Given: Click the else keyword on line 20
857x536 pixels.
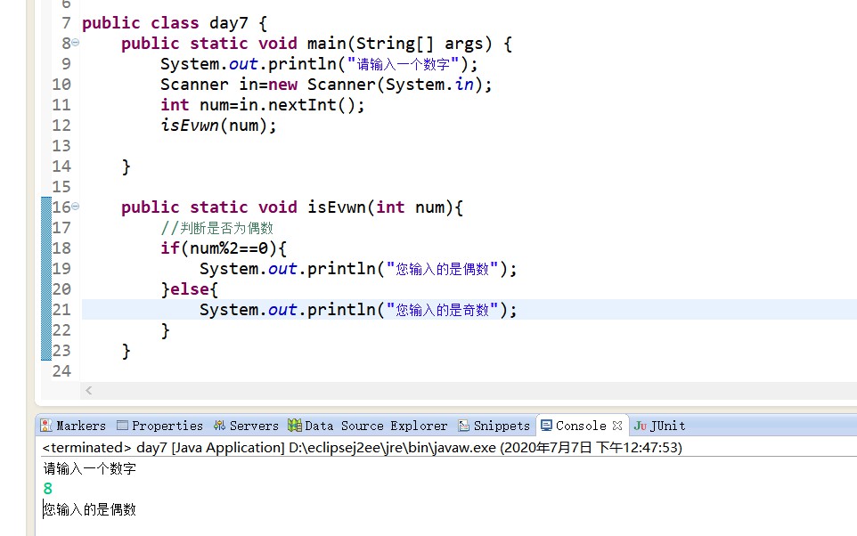Looking at the screenshot, I should point(189,289).
